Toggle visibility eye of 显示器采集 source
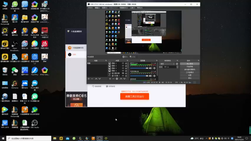The height and width of the screenshot is (141, 251). coord(123,73)
